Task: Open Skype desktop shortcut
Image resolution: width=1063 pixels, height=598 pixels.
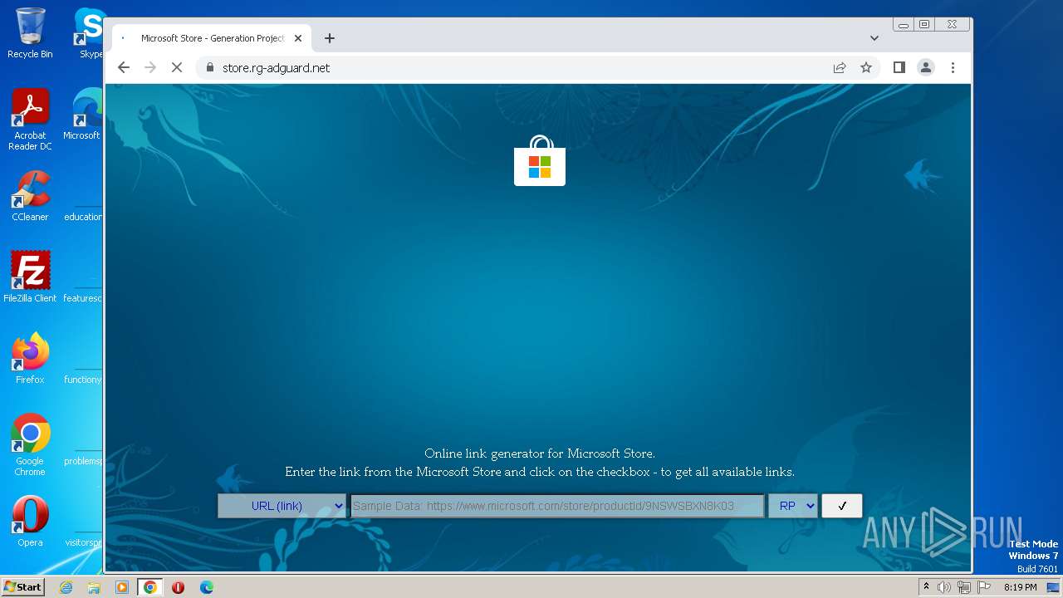Action: 89,33
